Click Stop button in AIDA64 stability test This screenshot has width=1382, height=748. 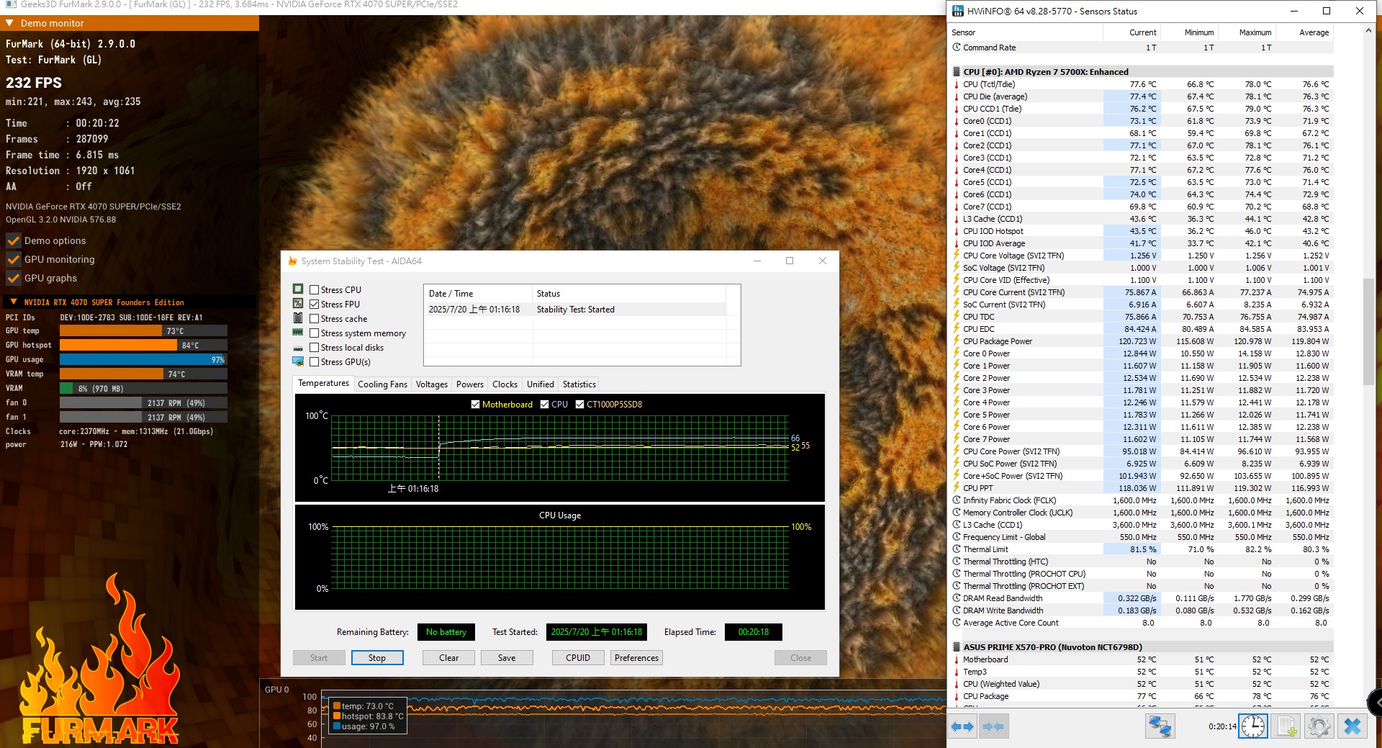tap(377, 658)
